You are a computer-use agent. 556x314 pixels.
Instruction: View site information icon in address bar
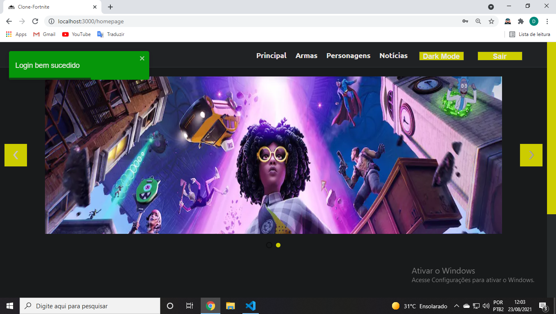point(52,21)
